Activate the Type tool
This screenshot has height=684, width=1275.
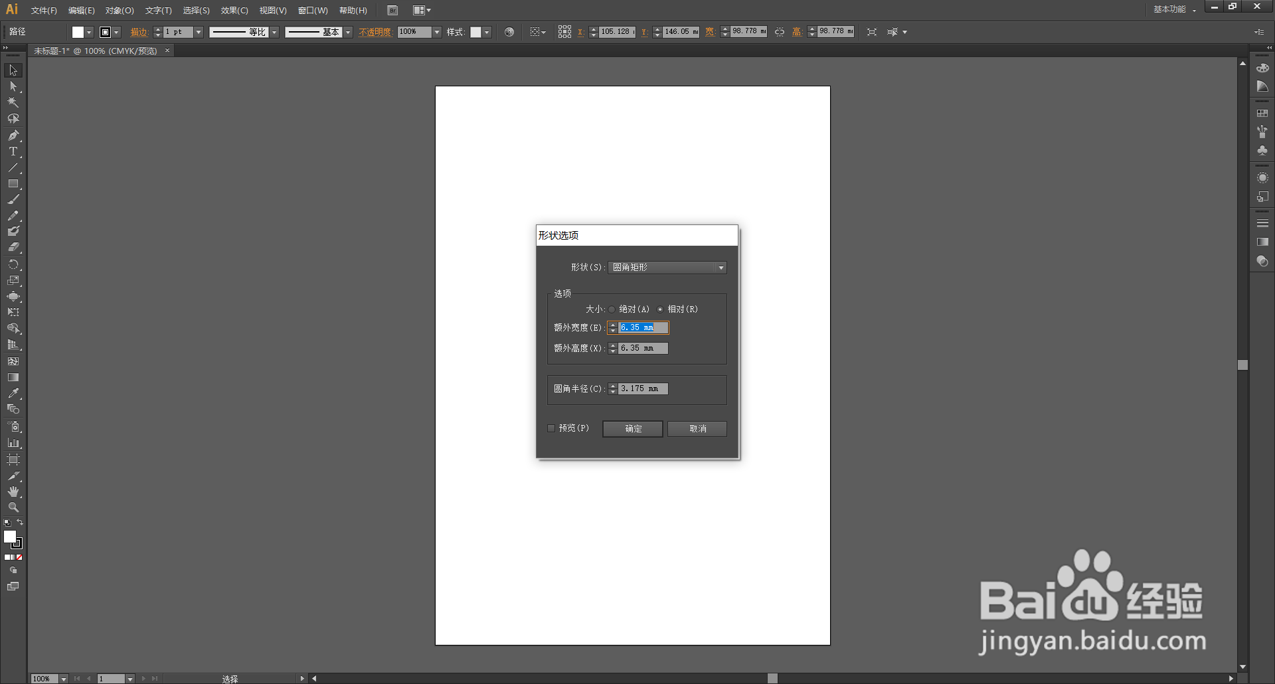(x=13, y=151)
